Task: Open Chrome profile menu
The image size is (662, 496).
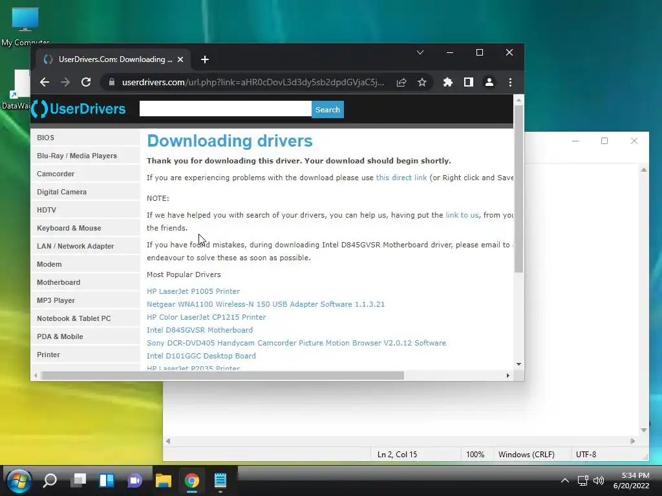Action: click(489, 82)
